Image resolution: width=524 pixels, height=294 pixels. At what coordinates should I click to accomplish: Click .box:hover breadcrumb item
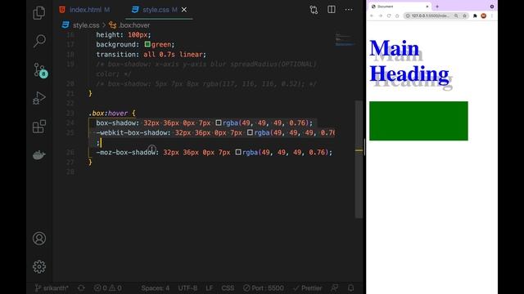(x=134, y=25)
